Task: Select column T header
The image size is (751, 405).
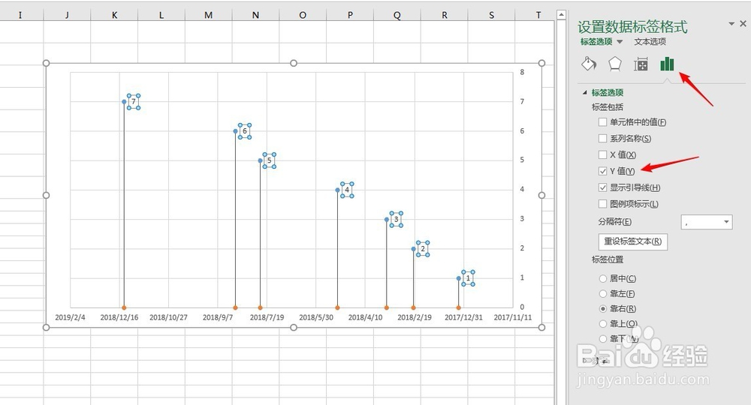Action: click(x=538, y=15)
